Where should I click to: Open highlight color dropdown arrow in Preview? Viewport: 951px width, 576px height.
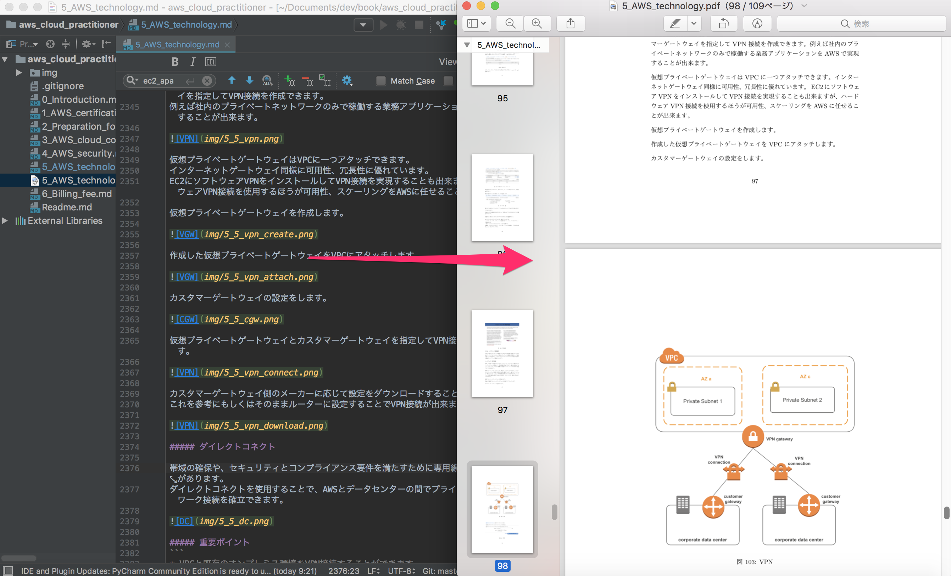click(x=694, y=23)
